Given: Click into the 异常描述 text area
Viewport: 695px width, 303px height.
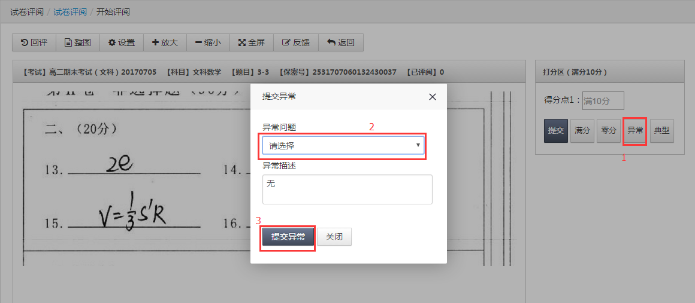Looking at the screenshot, I should pos(347,189).
